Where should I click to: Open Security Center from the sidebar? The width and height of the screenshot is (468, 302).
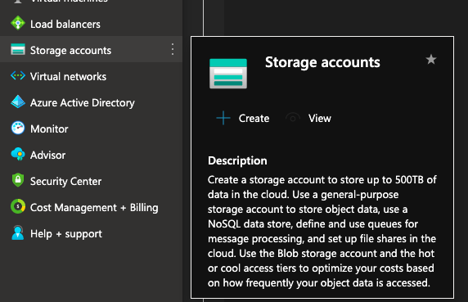pyautogui.click(x=92, y=181)
